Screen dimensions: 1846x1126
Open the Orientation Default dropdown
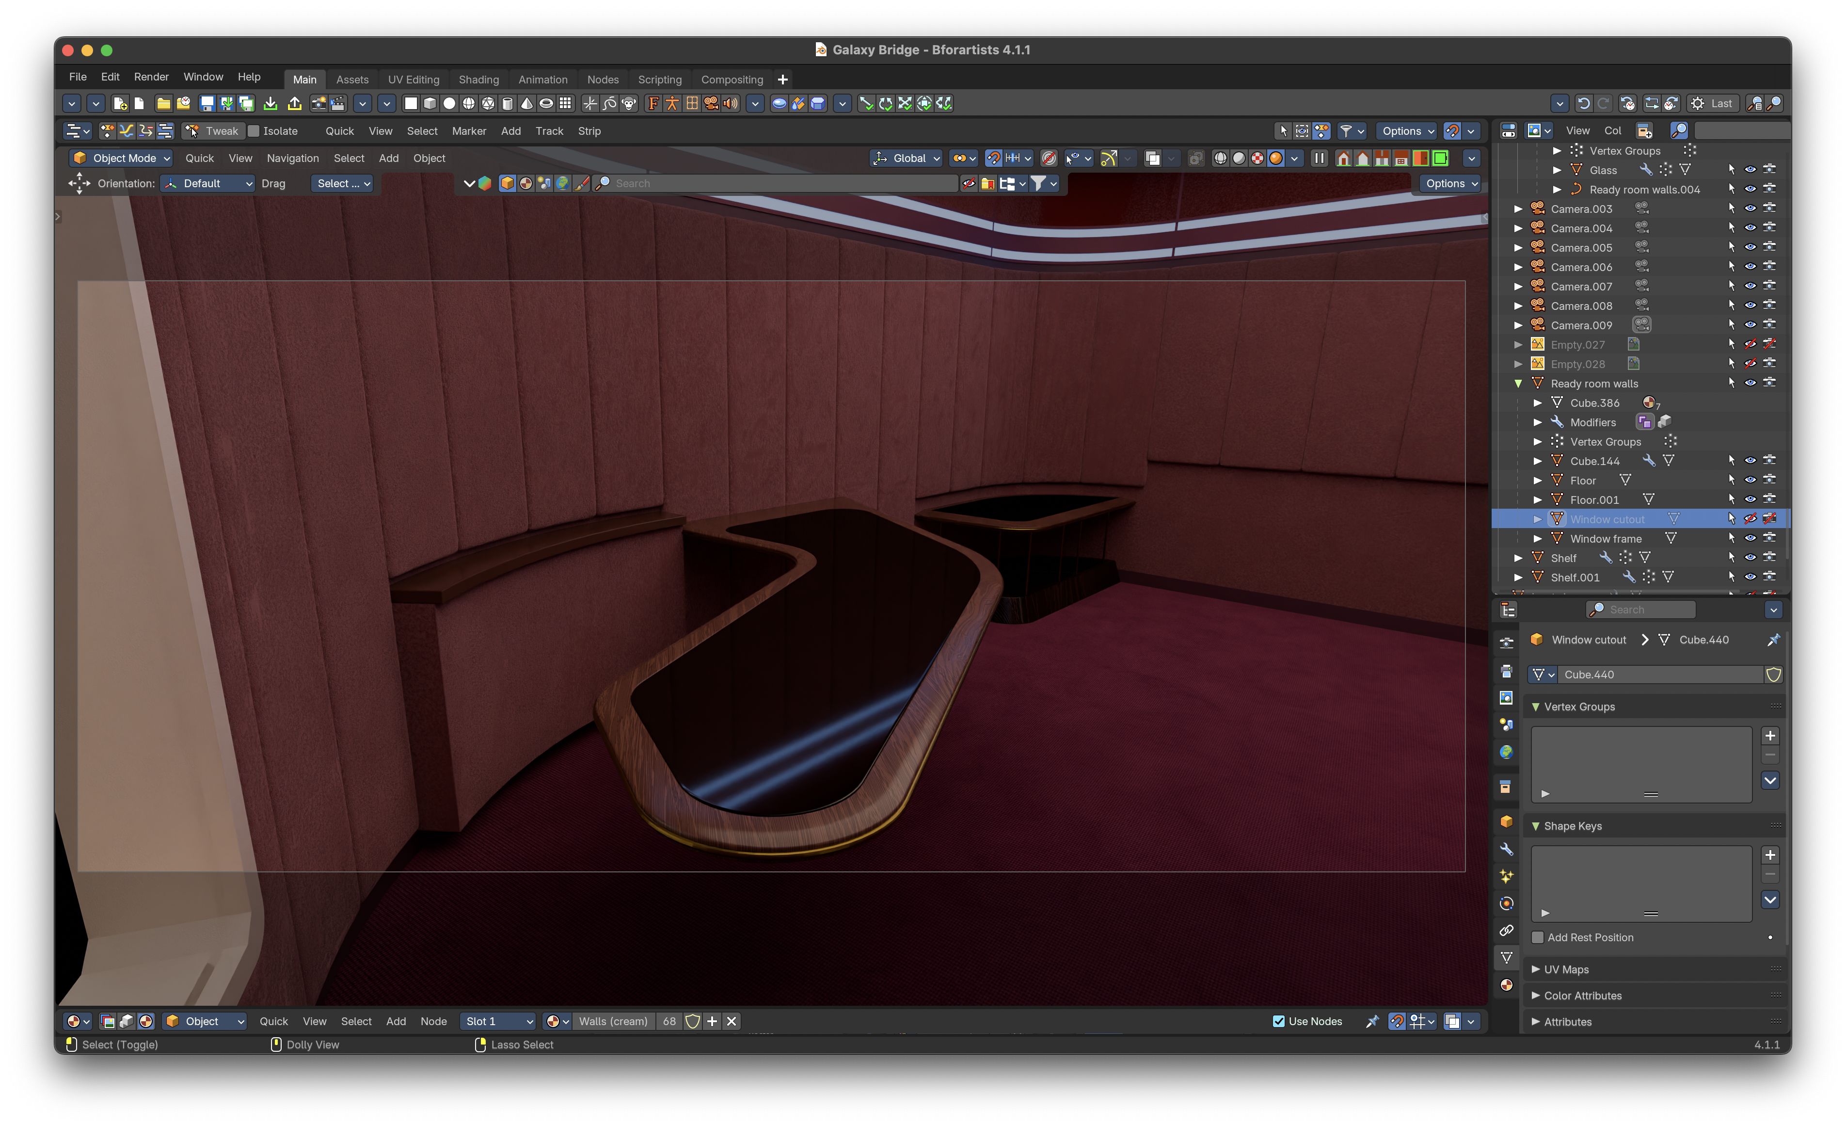pyautogui.click(x=207, y=184)
